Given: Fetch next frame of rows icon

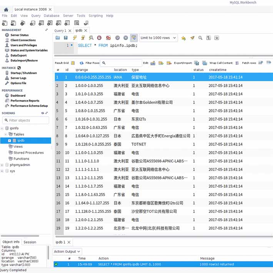Looking at the screenshot, I should click(x=261, y=63).
